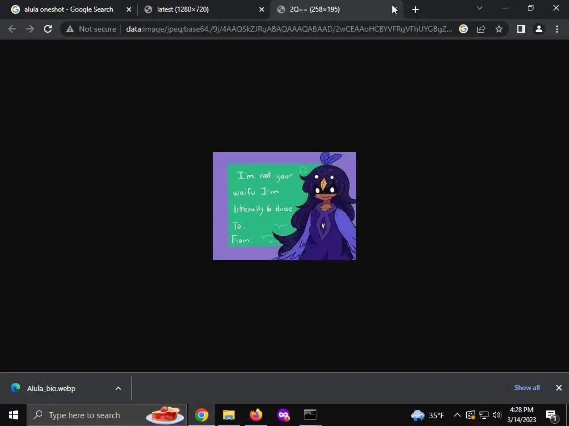Click the Alula valentine card image
Screen dimensions: 569x426
pos(284,206)
